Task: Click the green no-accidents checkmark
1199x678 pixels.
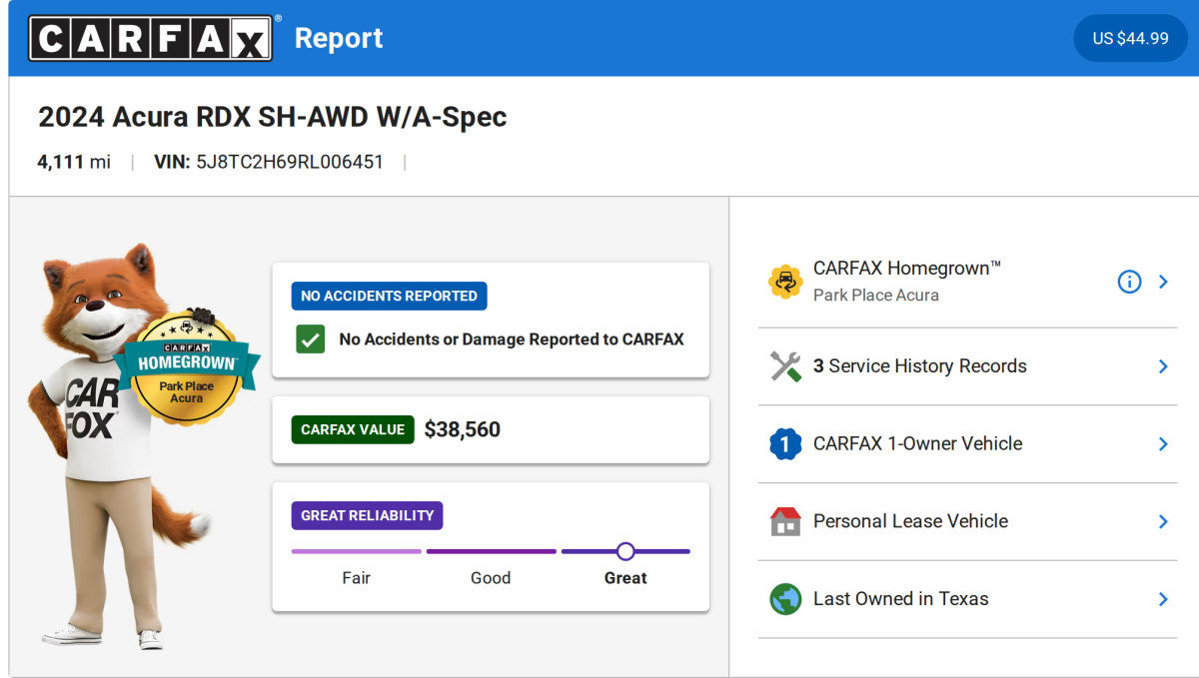Action: tap(310, 339)
